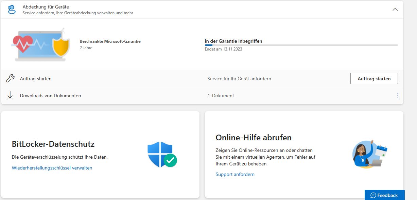The width and height of the screenshot is (417, 200).
Task: Click Endet am 13.11.2023 date text
Action: click(223, 49)
